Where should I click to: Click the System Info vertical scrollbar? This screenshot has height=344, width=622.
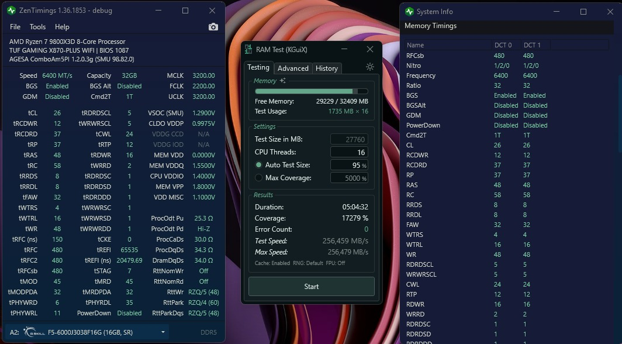620,113
